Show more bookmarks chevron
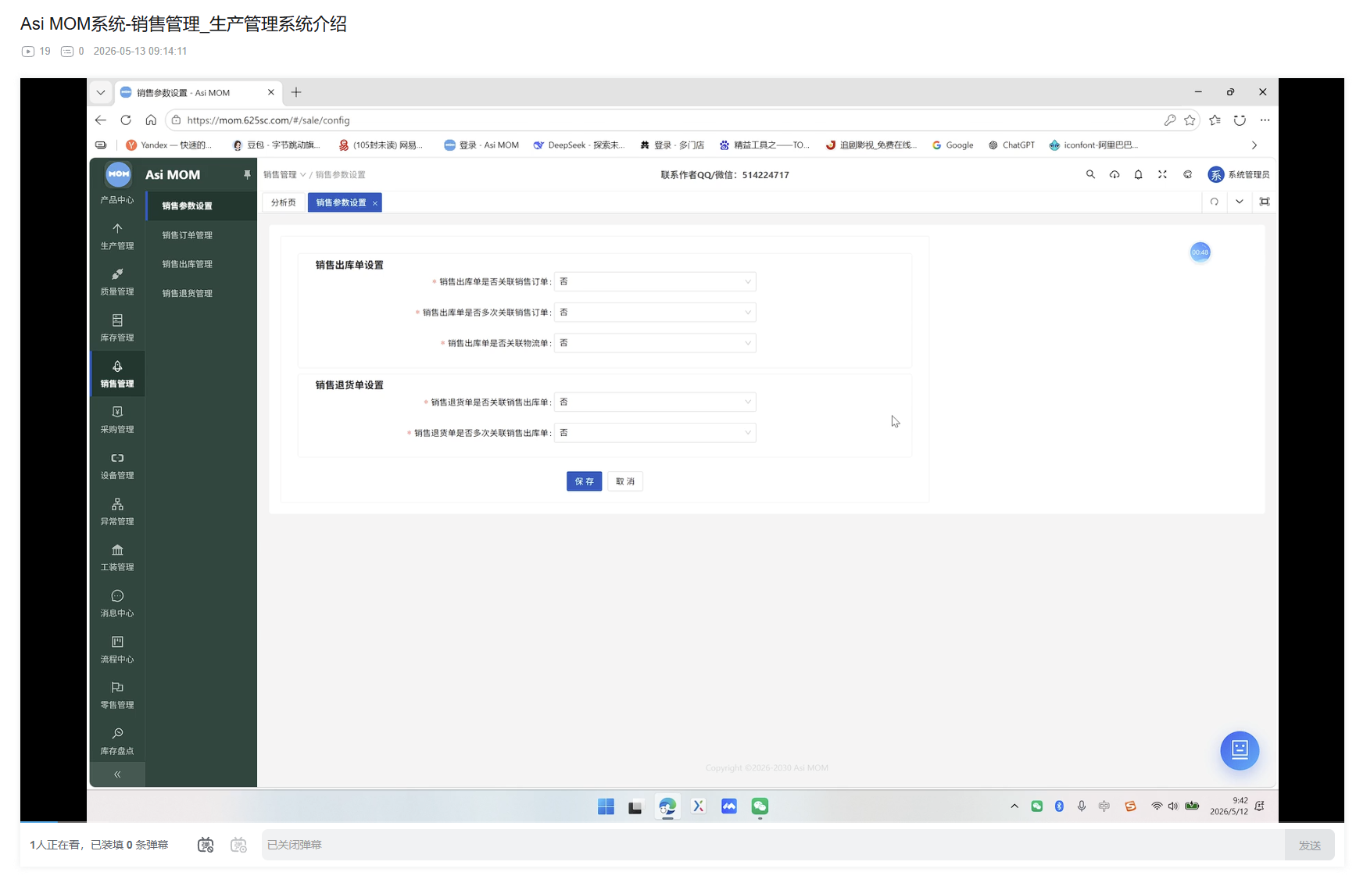Screen dimensions: 1356x876 pos(1254,145)
